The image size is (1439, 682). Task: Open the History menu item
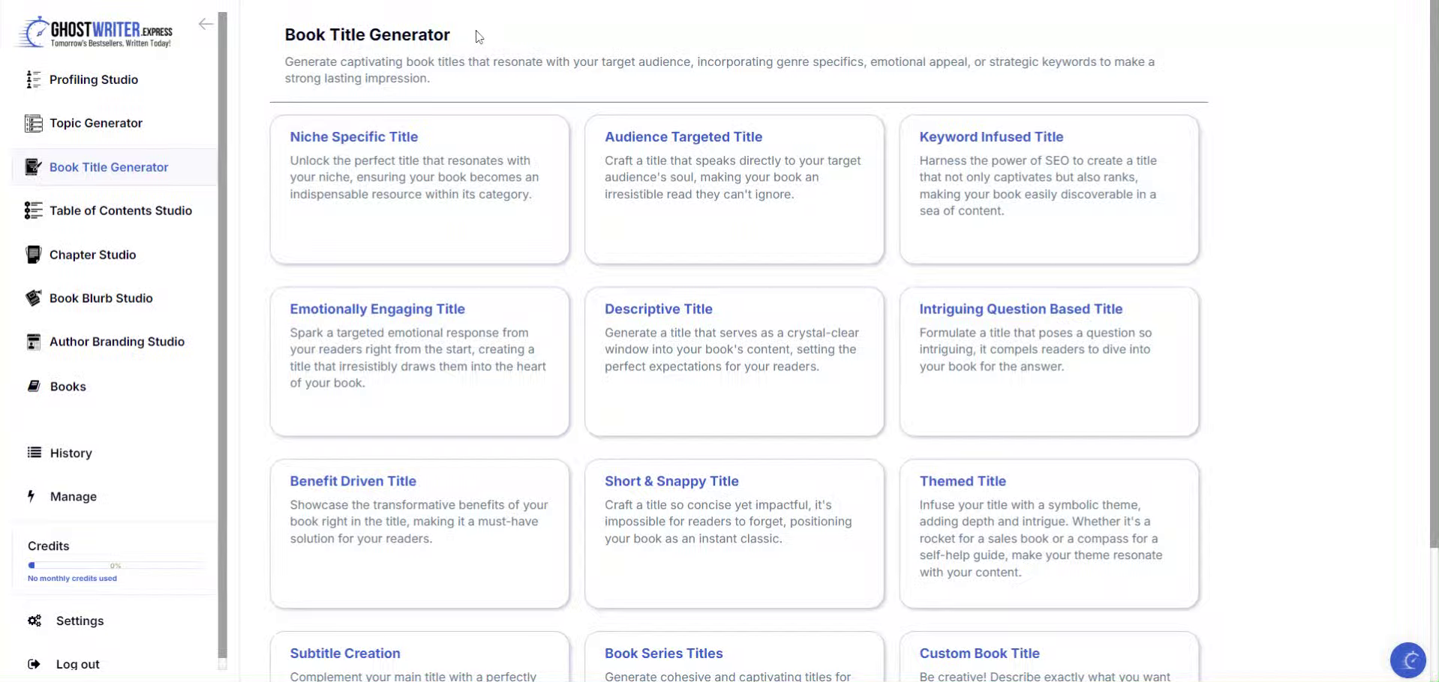pyautogui.click(x=71, y=453)
